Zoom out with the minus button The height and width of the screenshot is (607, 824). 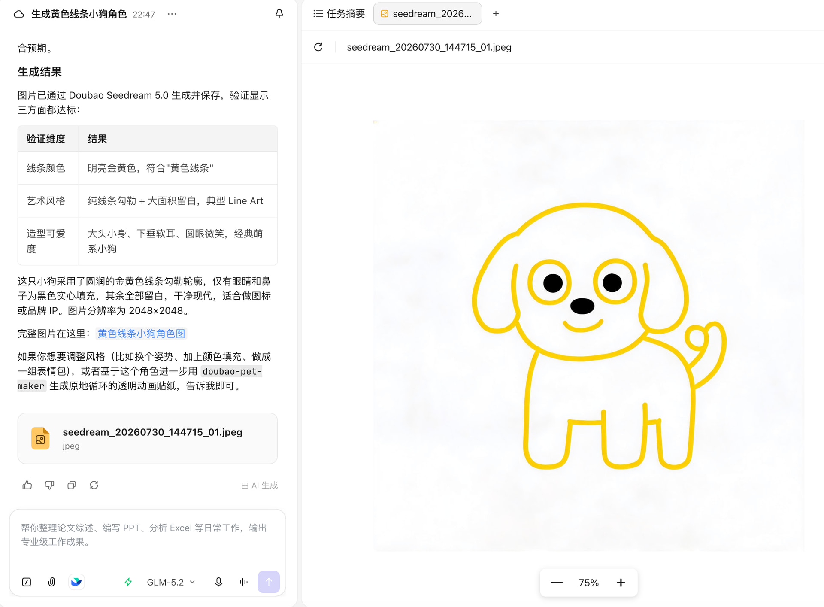(x=557, y=583)
